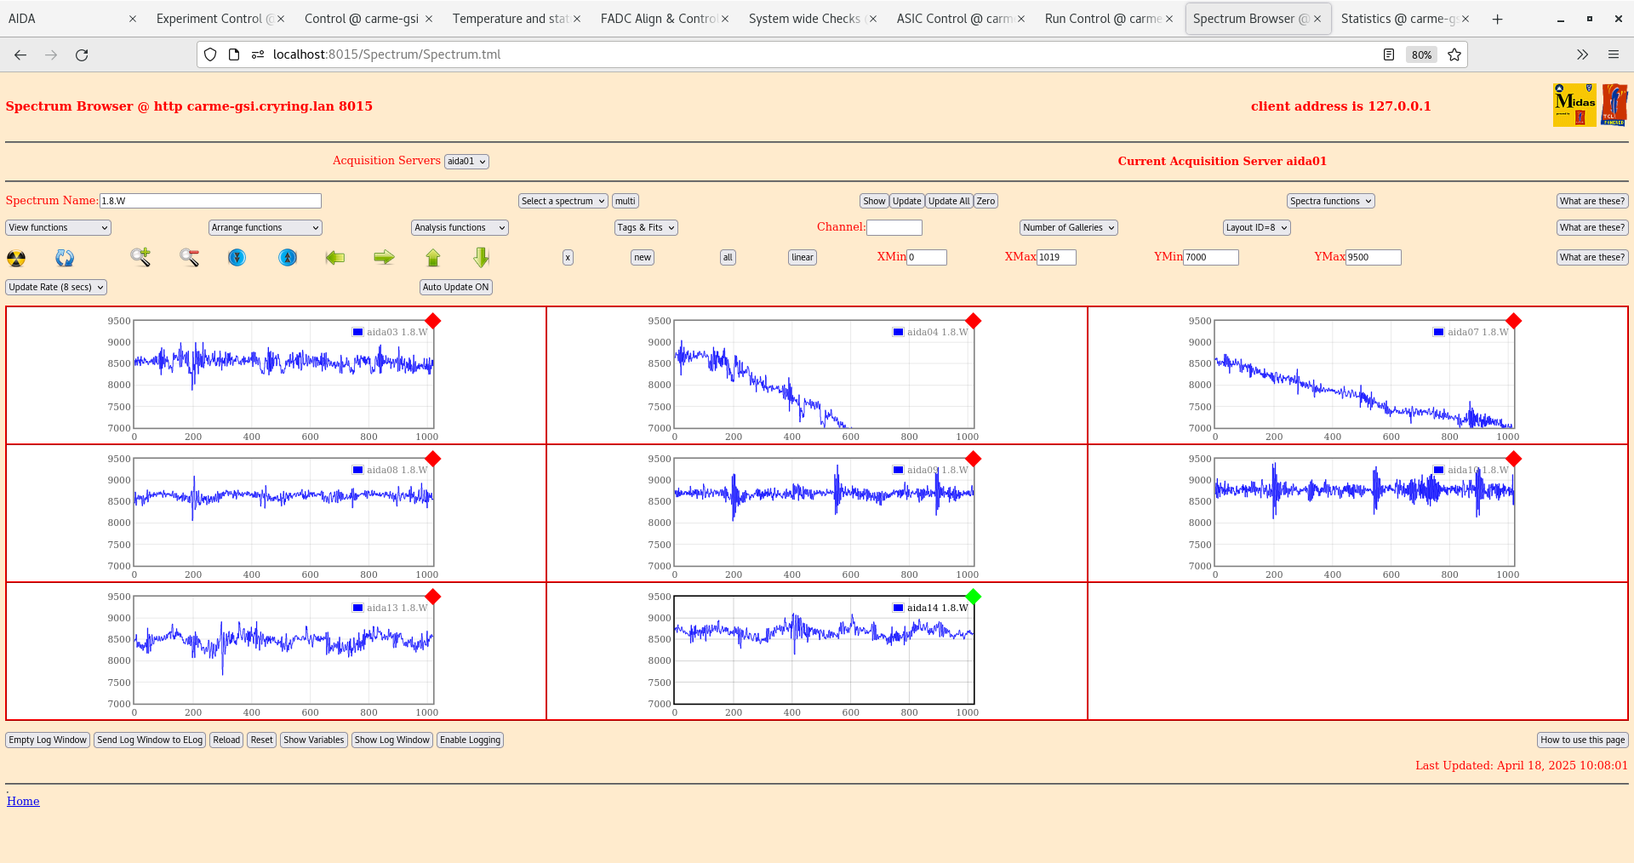Image resolution: width=1634 pixels, height=863 pixels.
Task: Switch to the Temperature and status tab
Action: [515, 19]
